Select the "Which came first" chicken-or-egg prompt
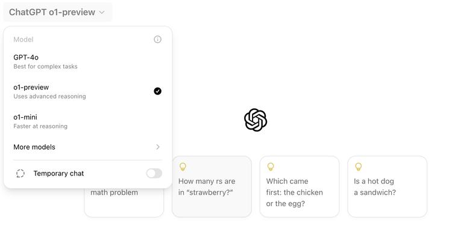The height and width of the screenshot is (241, 452). pyautogui.click(x=300, y=187)
